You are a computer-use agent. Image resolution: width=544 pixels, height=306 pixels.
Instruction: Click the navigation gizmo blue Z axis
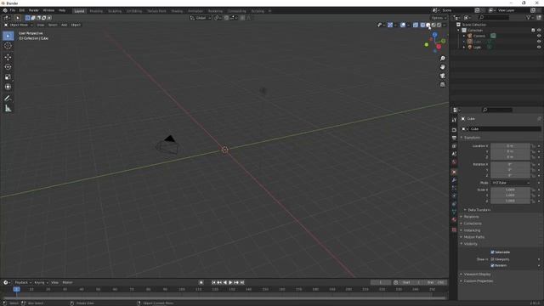click(x=434, y=35)
